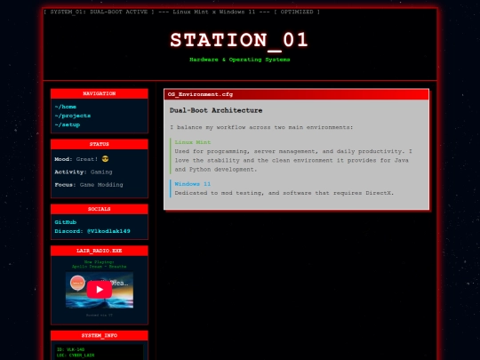Open the GitHub social link
This screenshot has height=360, width=480.
click(65, 222)
